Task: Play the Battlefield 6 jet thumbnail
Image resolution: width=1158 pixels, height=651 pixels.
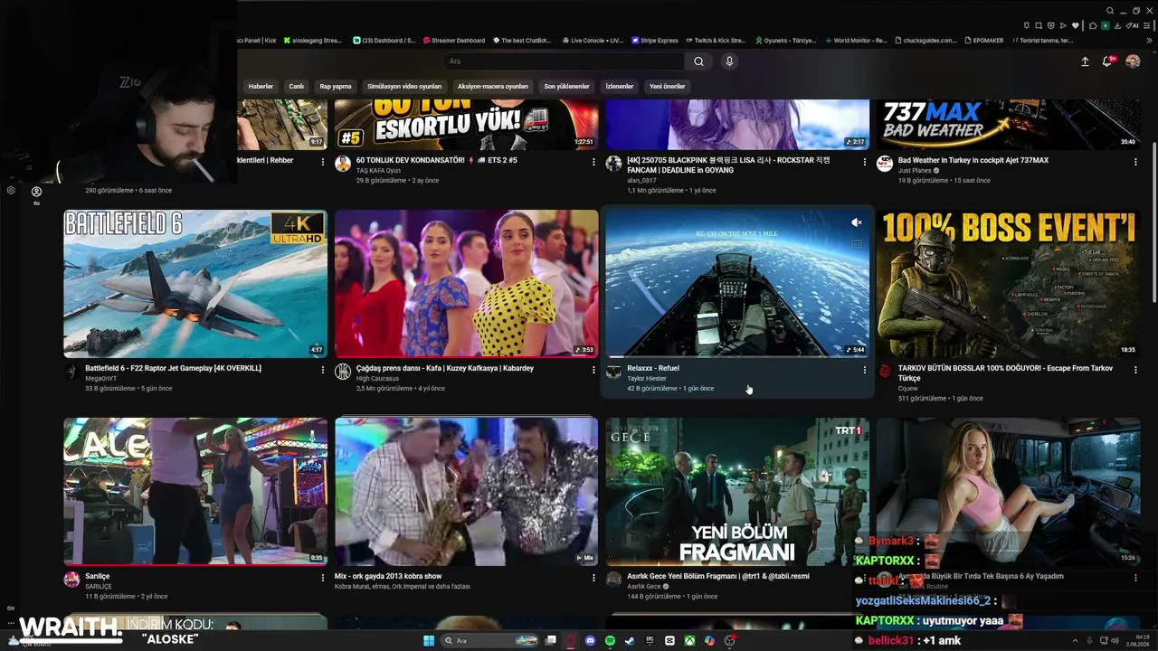Action: pyautogui.click(x=195, y=284)
